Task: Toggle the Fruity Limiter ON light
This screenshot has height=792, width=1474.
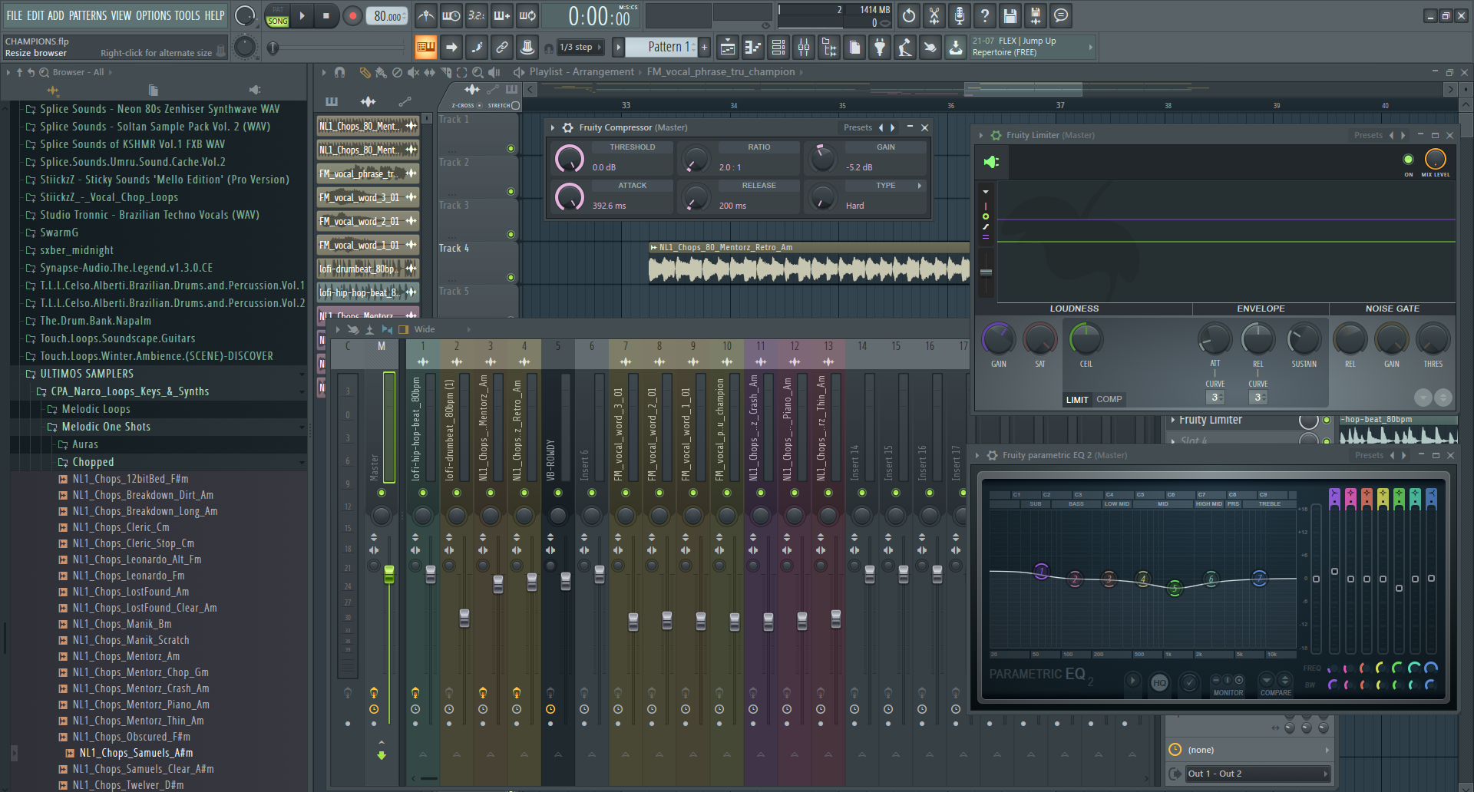Action: coord(1408,160)
